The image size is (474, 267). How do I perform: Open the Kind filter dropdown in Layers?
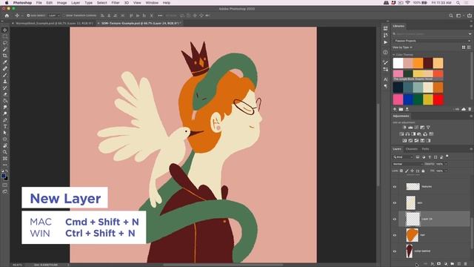click(x=403, y=157)
